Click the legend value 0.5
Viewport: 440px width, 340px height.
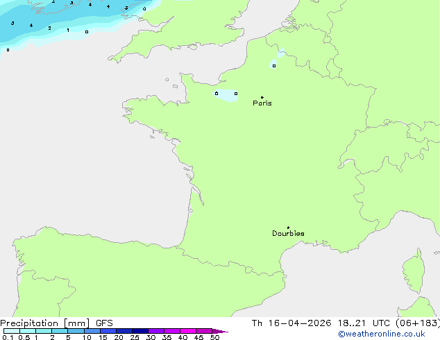(x=24, y=337)
